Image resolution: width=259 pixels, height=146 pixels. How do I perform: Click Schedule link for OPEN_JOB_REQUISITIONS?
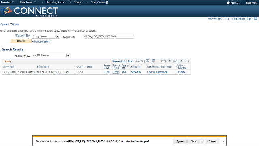pos(136,72)
